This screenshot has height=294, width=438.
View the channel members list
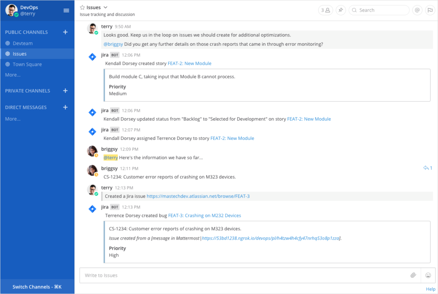tap(326, 10)
